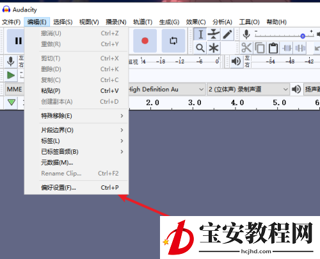Open 偏好设置(F)... preferences entry
This screenshot has height=259, width=320.
coord(77,188)
